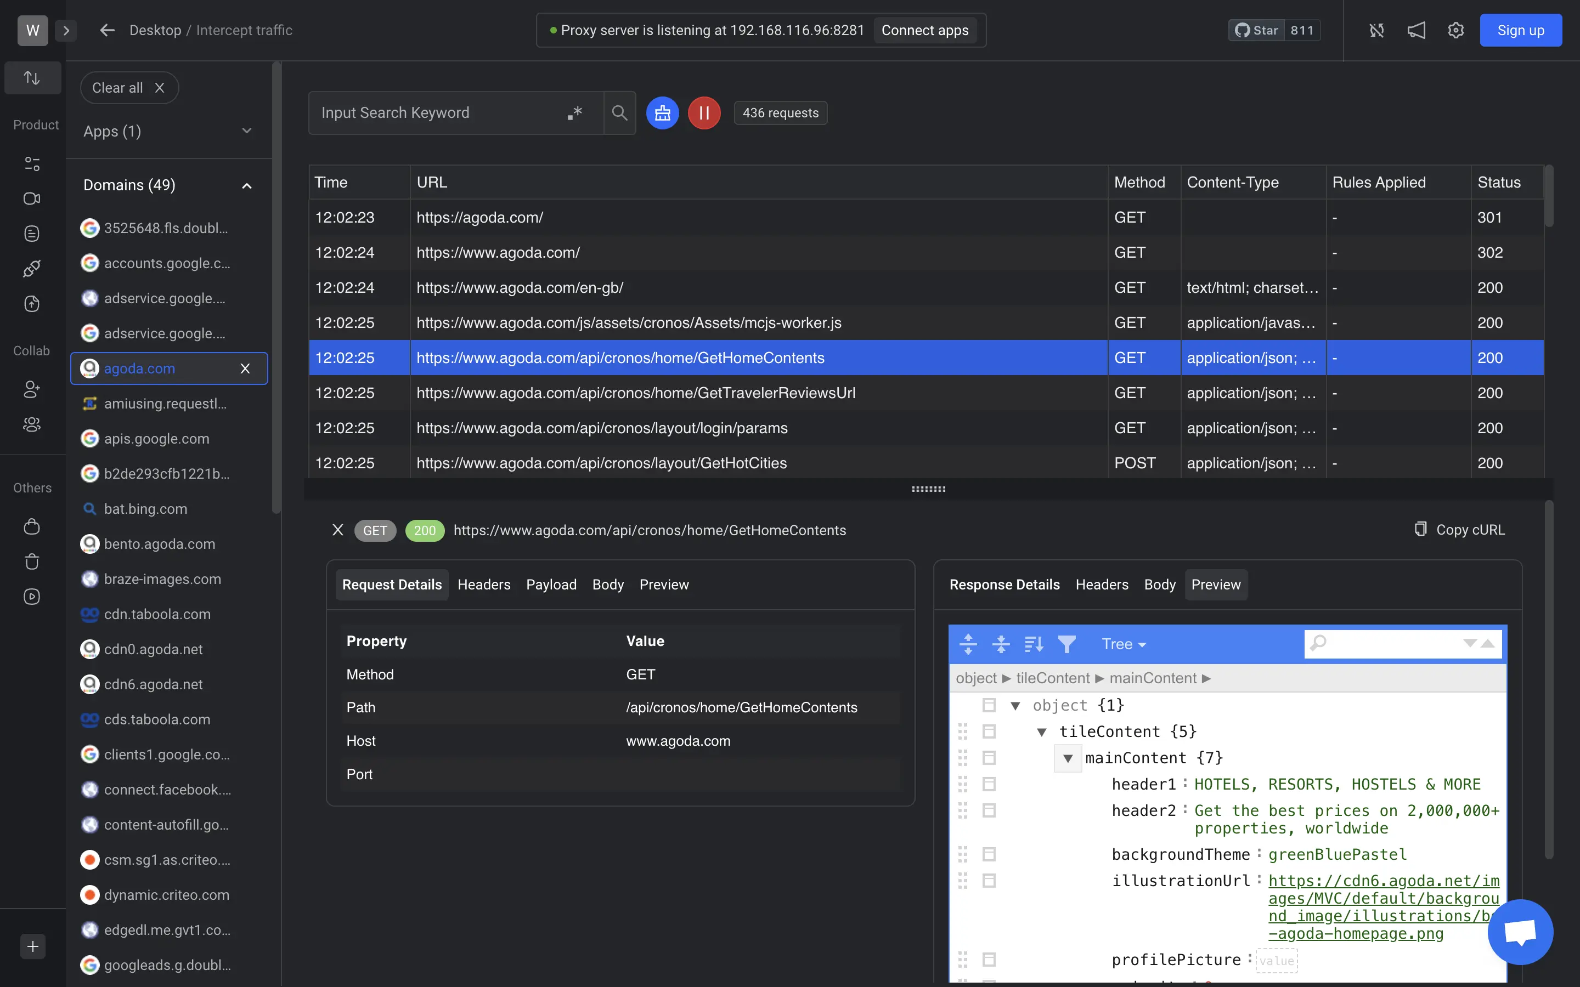Click the disconnect sync icon in header

coord(1376,30)
